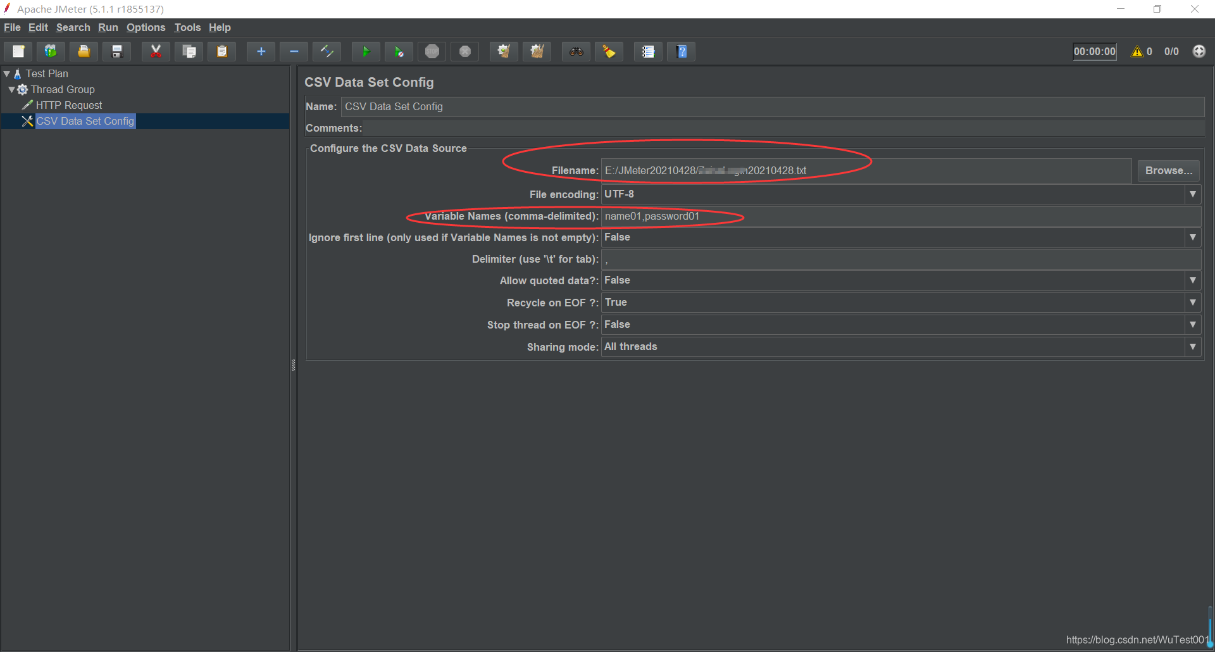Screen dimensions: 1215x652
Task: Save the test plan with the disk icon
Action: pos(116,51)
